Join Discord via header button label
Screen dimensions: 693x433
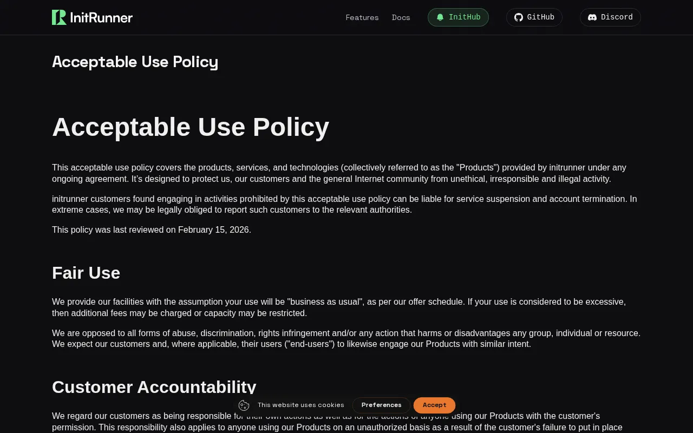tap(617, 17)
